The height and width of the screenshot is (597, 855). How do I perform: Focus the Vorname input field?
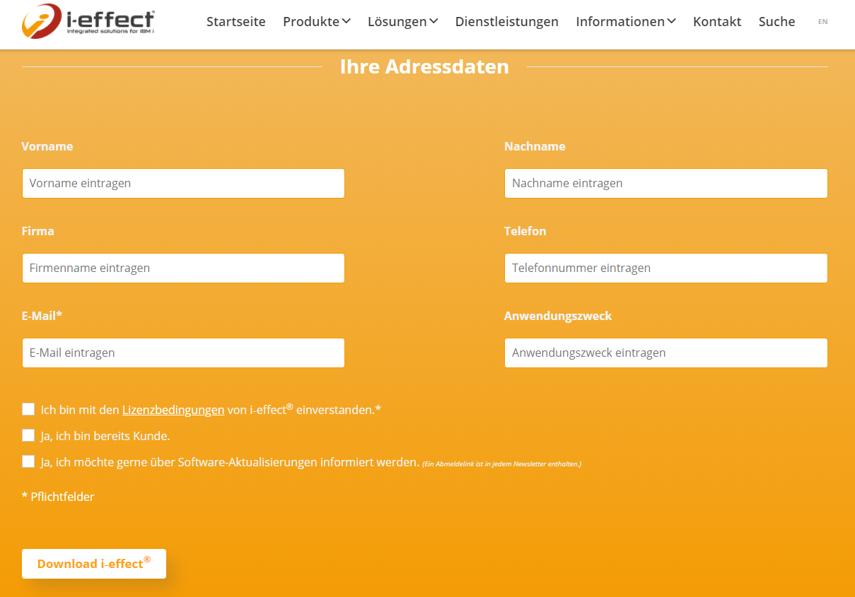[183, 183]
